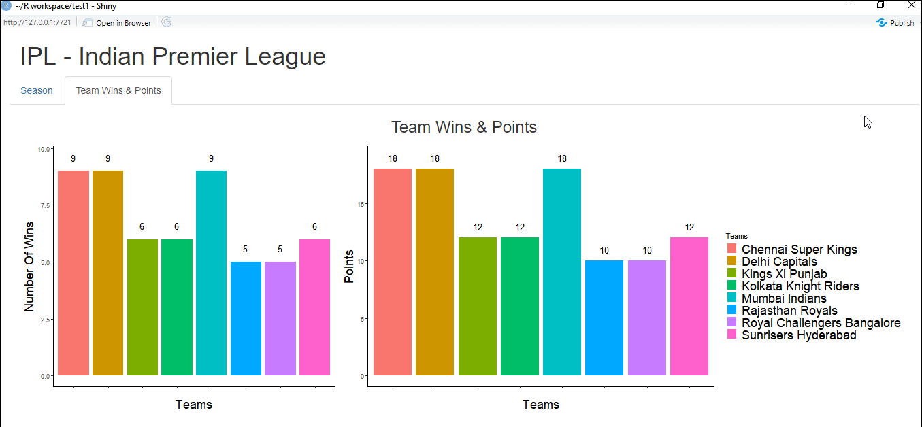Reload the Shiny app with the refresh icon
This screenshot has height=427, width=922.
tap(167, 22)
